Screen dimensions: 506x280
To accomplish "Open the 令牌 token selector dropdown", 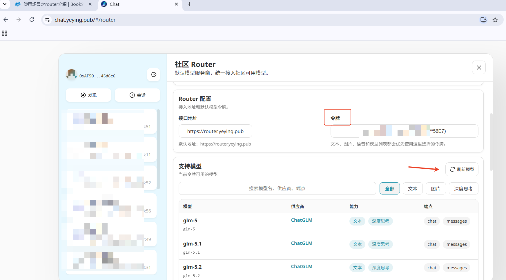I will point(404,131).
